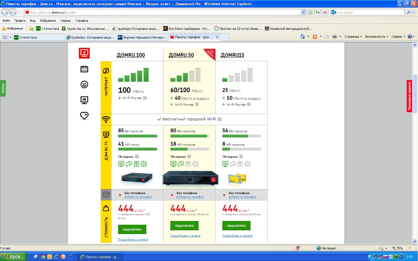418x261 pixels.
Task: Open the Home page icon in command bar
Action: pos(303,37)
